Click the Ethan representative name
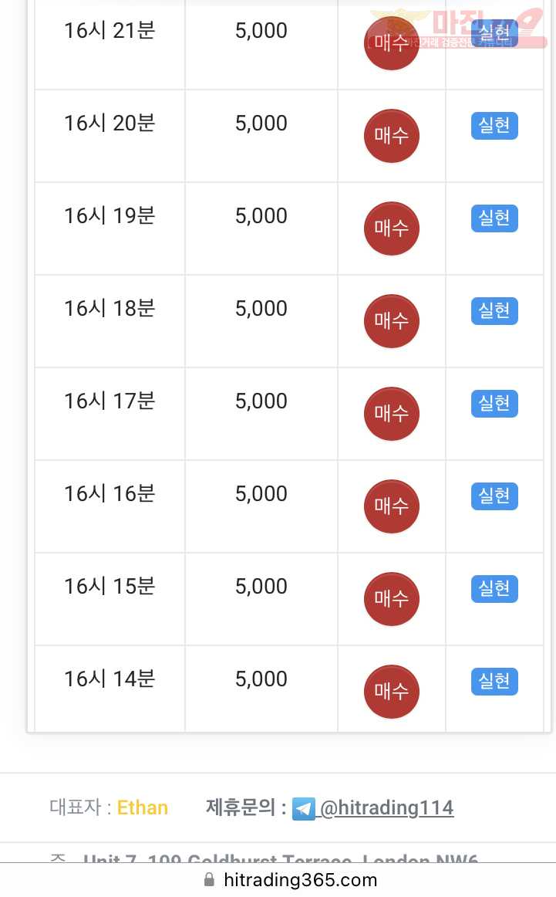Viewport: 556px width, 897px height. click(x=143, y=807)
